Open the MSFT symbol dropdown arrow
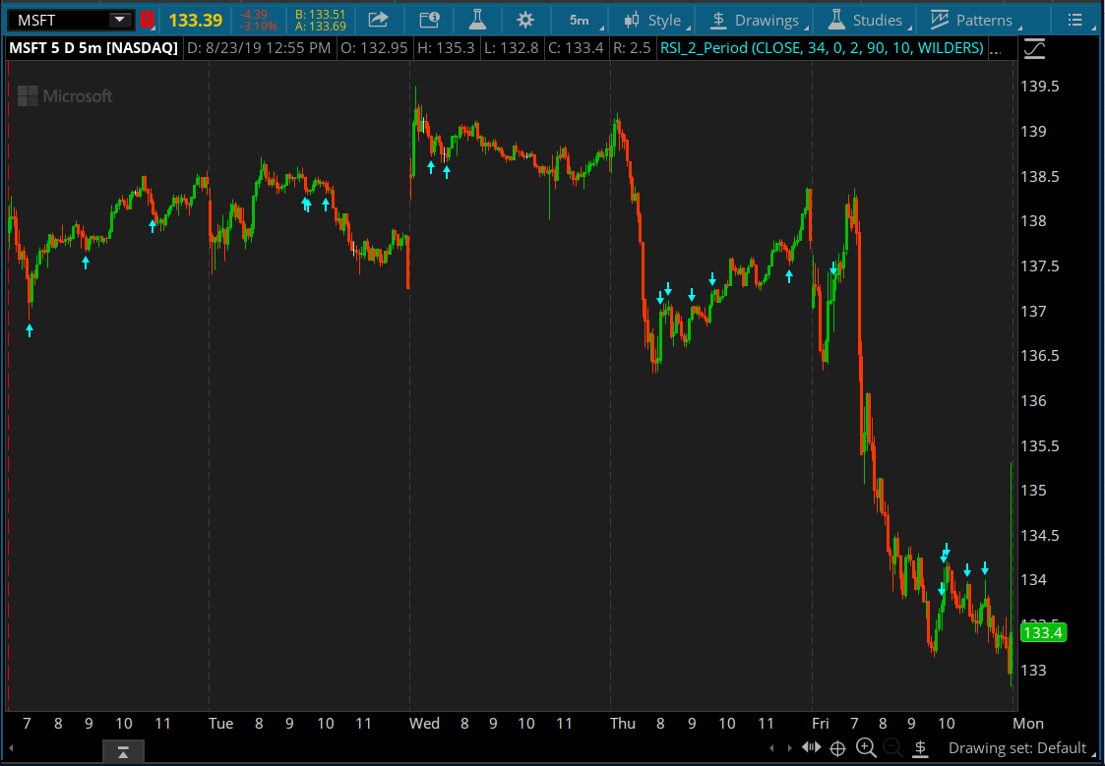The image size is (1105, 766). (x=119, y=20)
